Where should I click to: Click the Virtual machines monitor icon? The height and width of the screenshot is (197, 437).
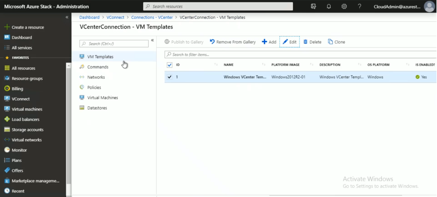(7, 109)
